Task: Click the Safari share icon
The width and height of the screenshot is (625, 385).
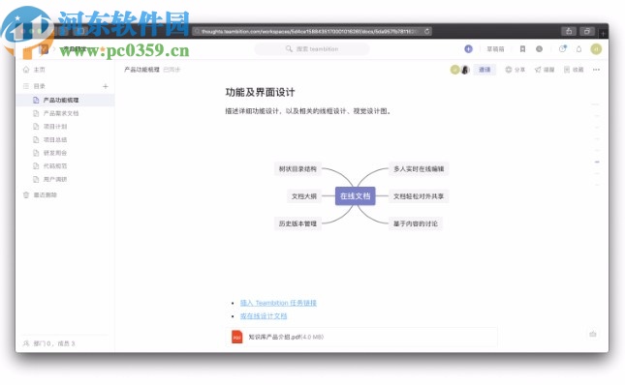Action: coord(569,31)
